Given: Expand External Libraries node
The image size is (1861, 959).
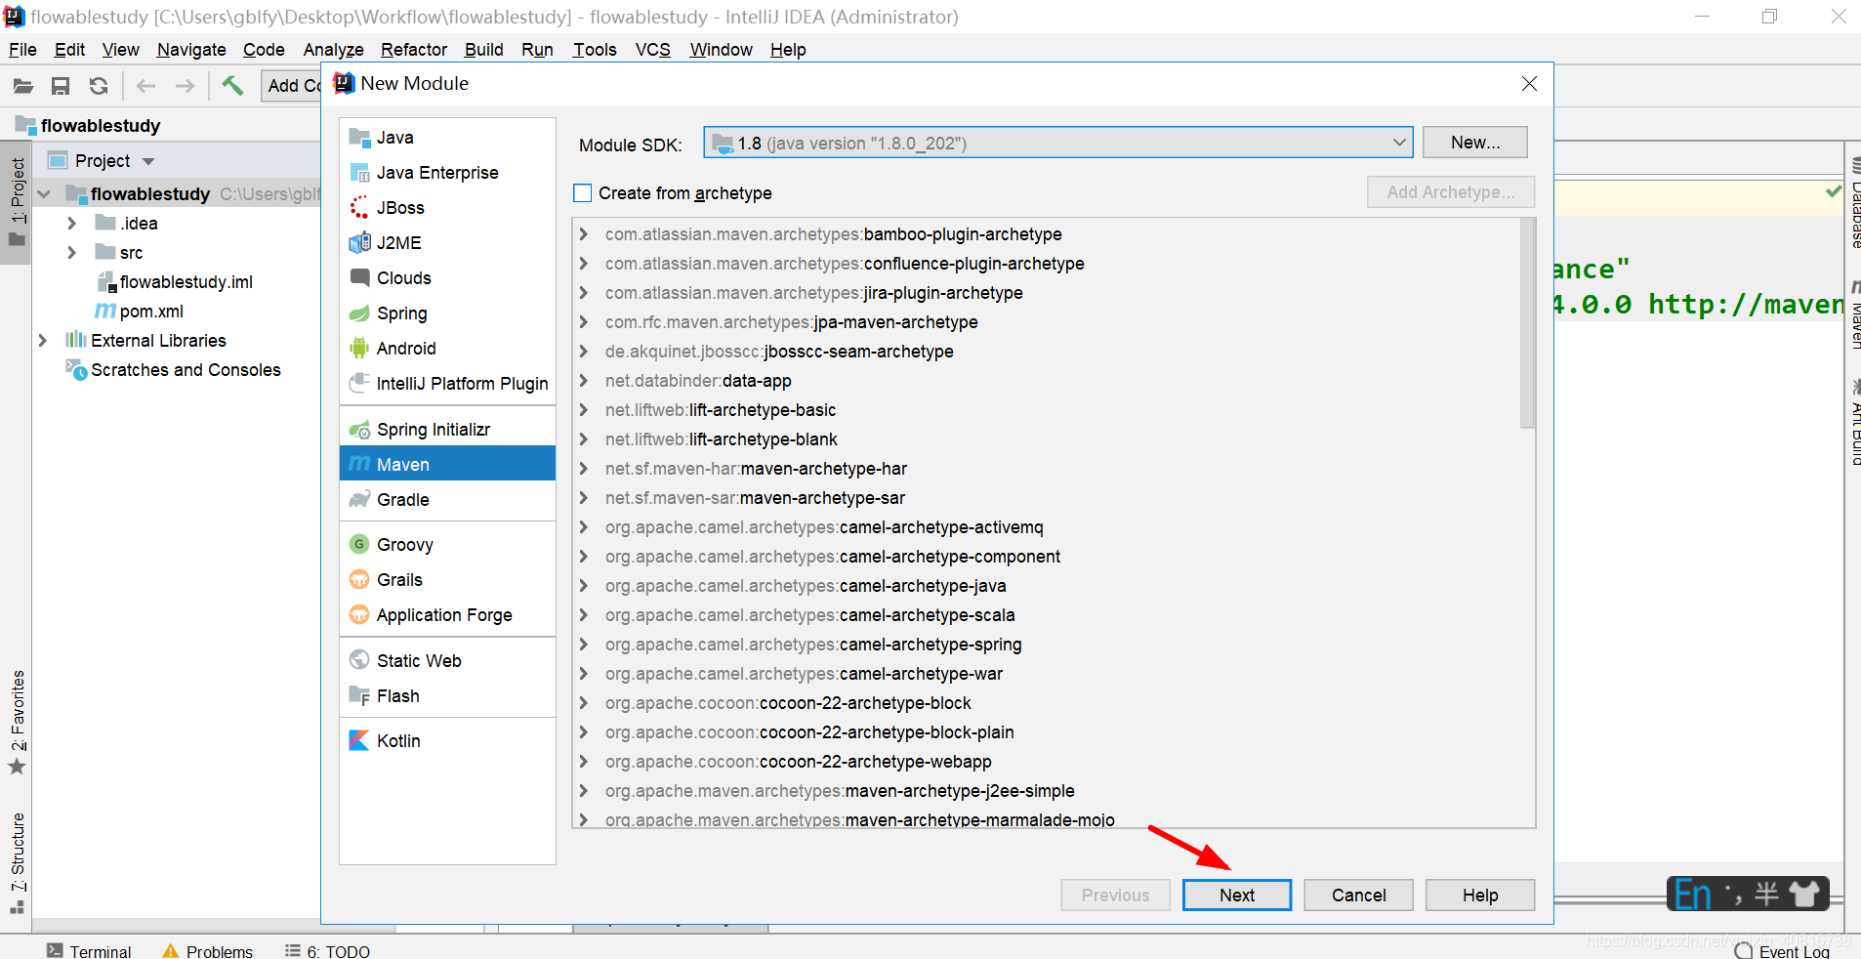Looking at the screenshot, I should pyautogui.click(x=43, y=341).
